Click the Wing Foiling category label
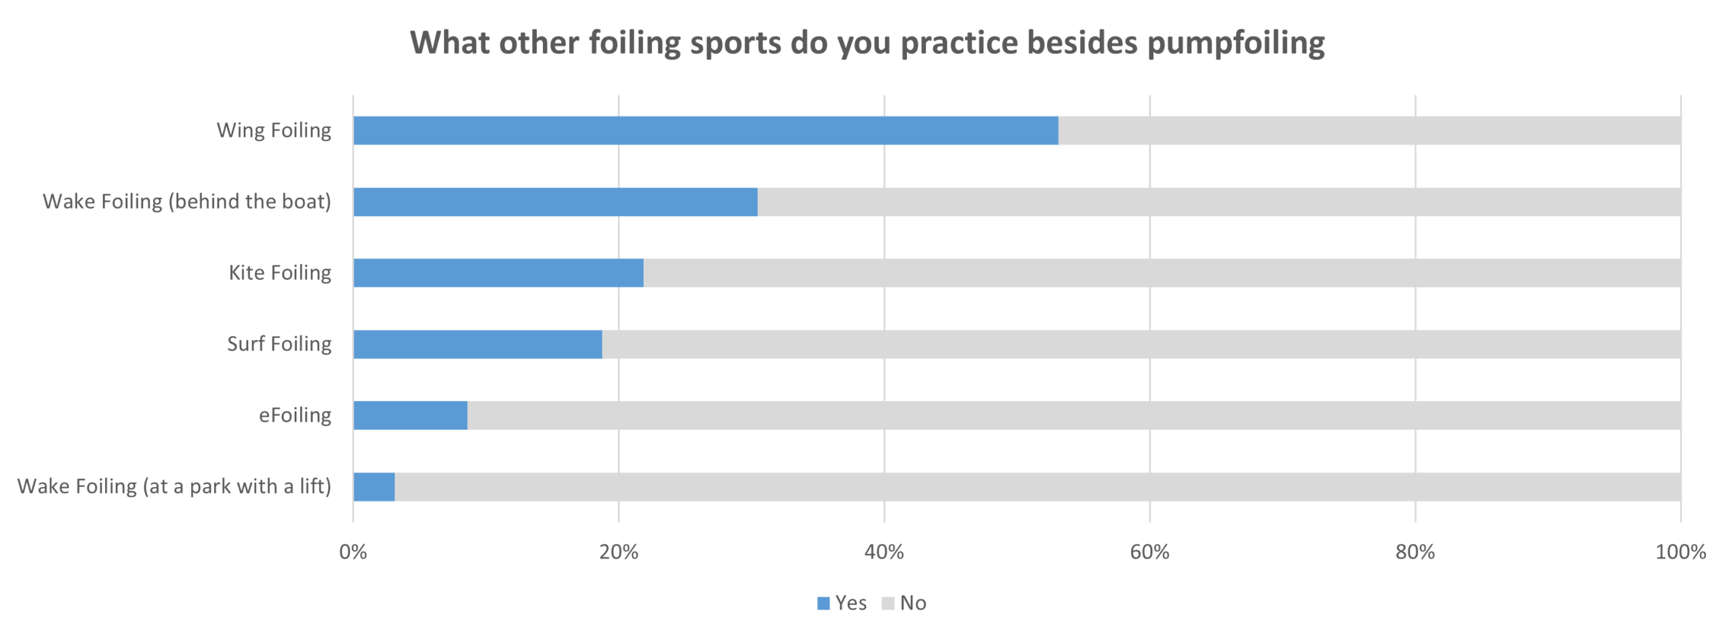 (274, 130)
